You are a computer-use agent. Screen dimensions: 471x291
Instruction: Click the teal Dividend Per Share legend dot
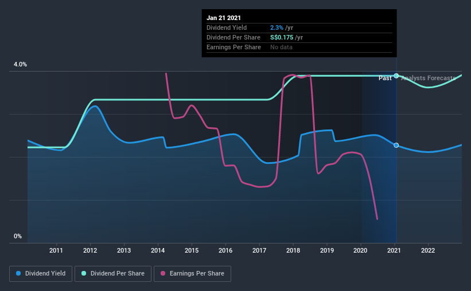pos(84,273)
